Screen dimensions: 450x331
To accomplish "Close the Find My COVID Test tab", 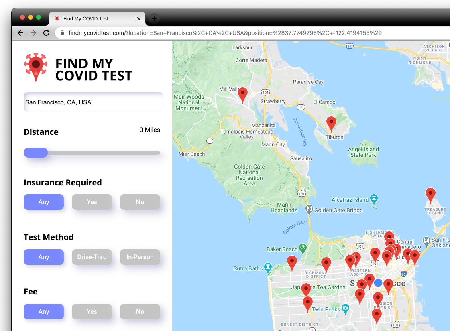I will point(139,19).
